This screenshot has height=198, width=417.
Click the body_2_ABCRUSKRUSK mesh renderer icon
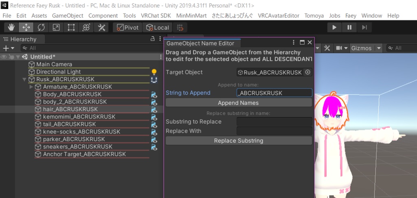click(x=154, y=102)
